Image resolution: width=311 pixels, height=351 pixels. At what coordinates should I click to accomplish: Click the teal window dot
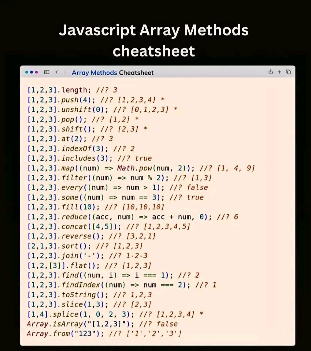pyautogui.click(x=26, y=72)
